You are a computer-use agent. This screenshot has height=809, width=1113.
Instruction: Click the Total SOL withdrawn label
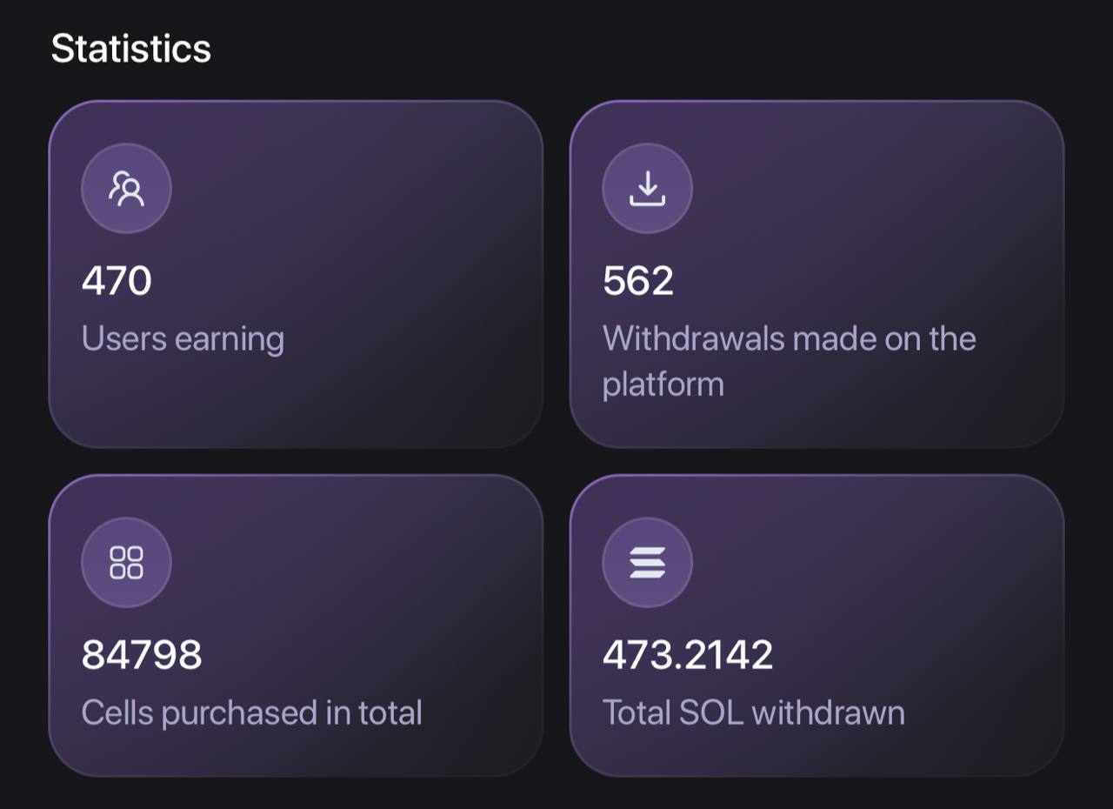pyautogui.click(x=754, y=712)
